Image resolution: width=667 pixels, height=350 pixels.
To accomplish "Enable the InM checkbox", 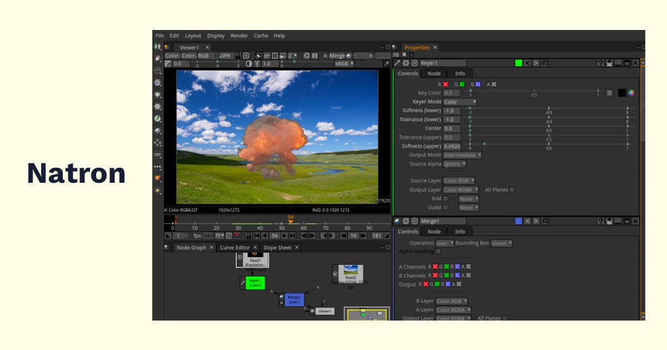I will click(446, 198).
